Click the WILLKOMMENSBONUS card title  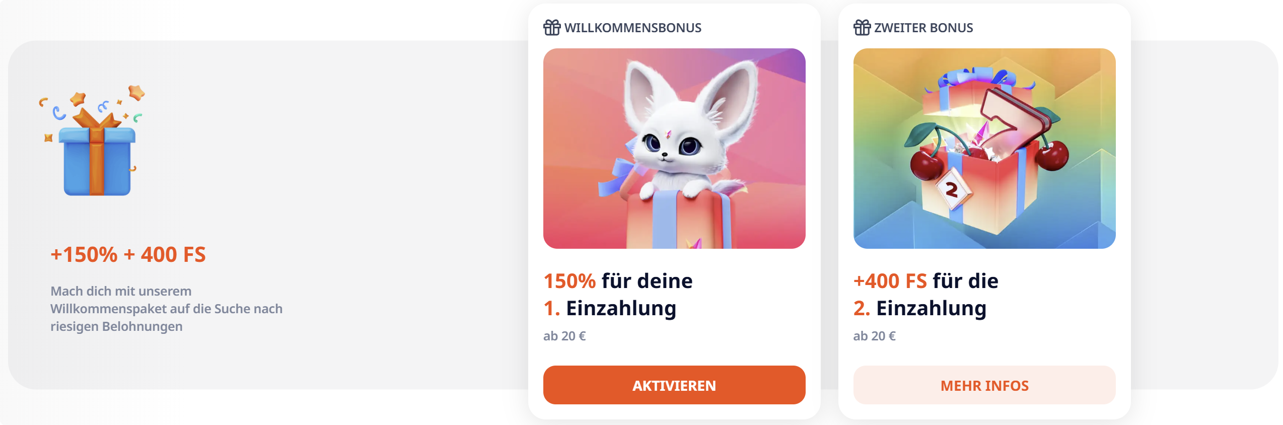(x=633, y=28)
